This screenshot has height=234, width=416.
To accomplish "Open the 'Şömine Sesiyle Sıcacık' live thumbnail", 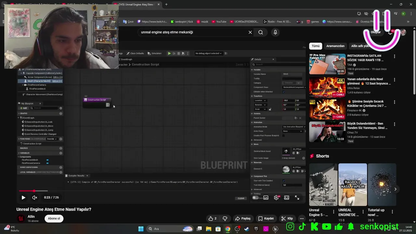I will tap(327, 110).
